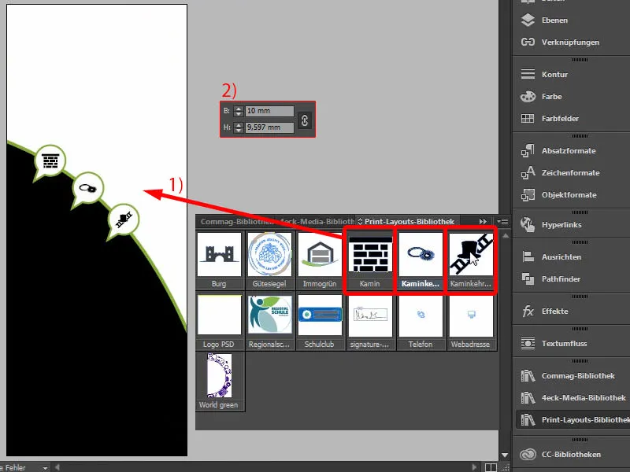Open the Pathfinder panel icon
Image resolution: width=630 pixels, height=472 pixels.
coord(528,279)
